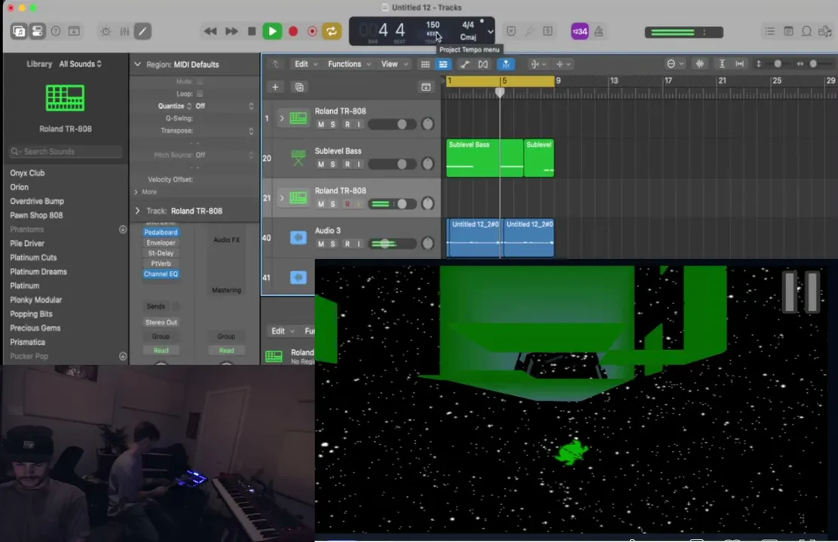Screen dimensions: 838x542
Task: Open the Functions menu in Tracks area
Action: (350, 64)
